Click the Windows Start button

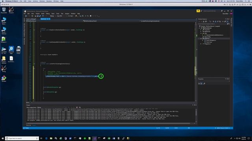2,138
